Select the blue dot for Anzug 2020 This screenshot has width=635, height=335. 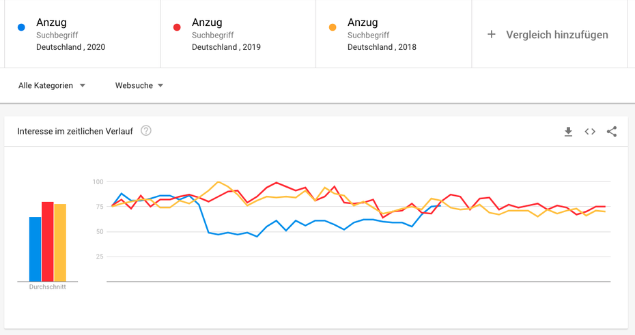coord(21,27)
